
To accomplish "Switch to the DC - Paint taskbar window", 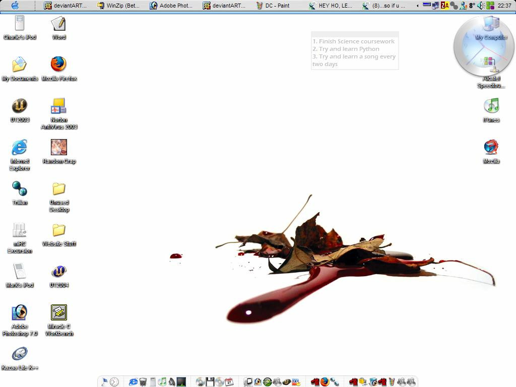I will [x=273, y=6].
